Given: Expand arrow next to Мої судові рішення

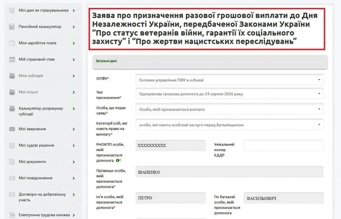Looking at the screenshot, I should point(74,145).
